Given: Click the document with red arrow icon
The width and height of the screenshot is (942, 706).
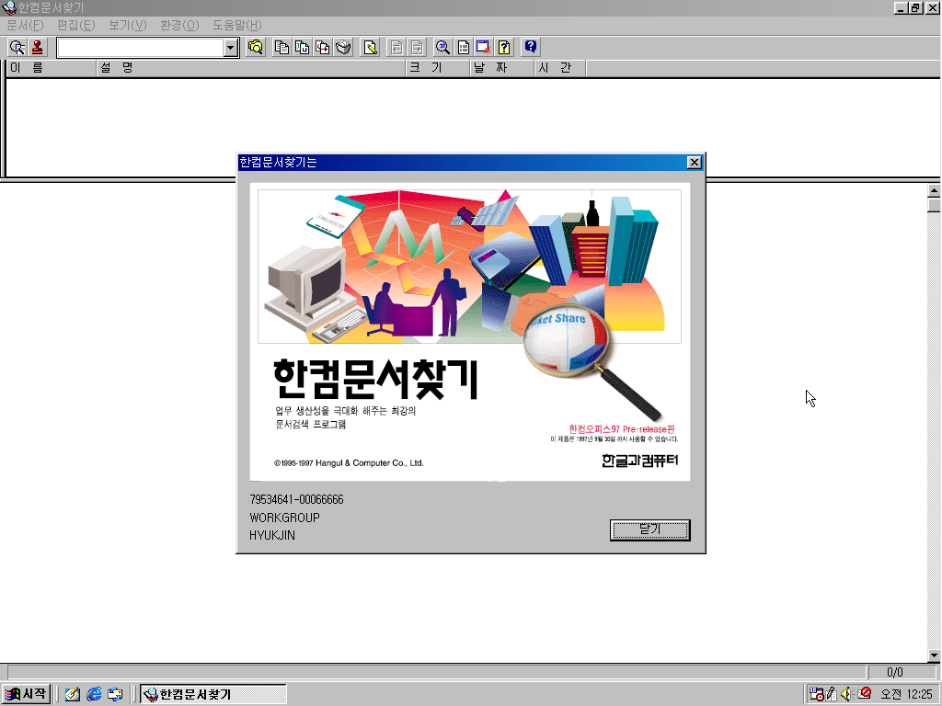Looking at the screenshot, I should [x=323, y=48].
